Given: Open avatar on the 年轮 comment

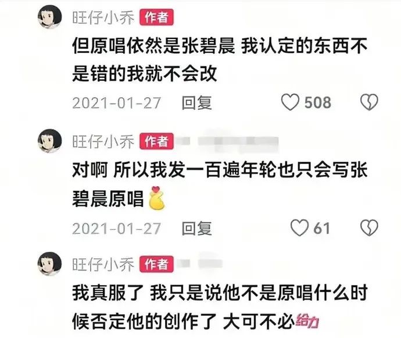Looking at the screenshot, I should coord(50,141).
